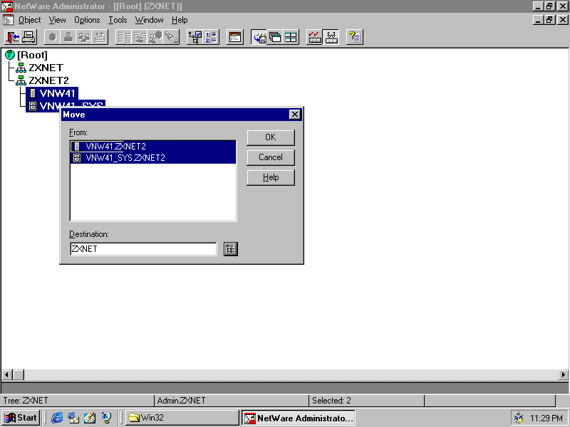
Task: Open the Tools menu
Action: point(118,20)
